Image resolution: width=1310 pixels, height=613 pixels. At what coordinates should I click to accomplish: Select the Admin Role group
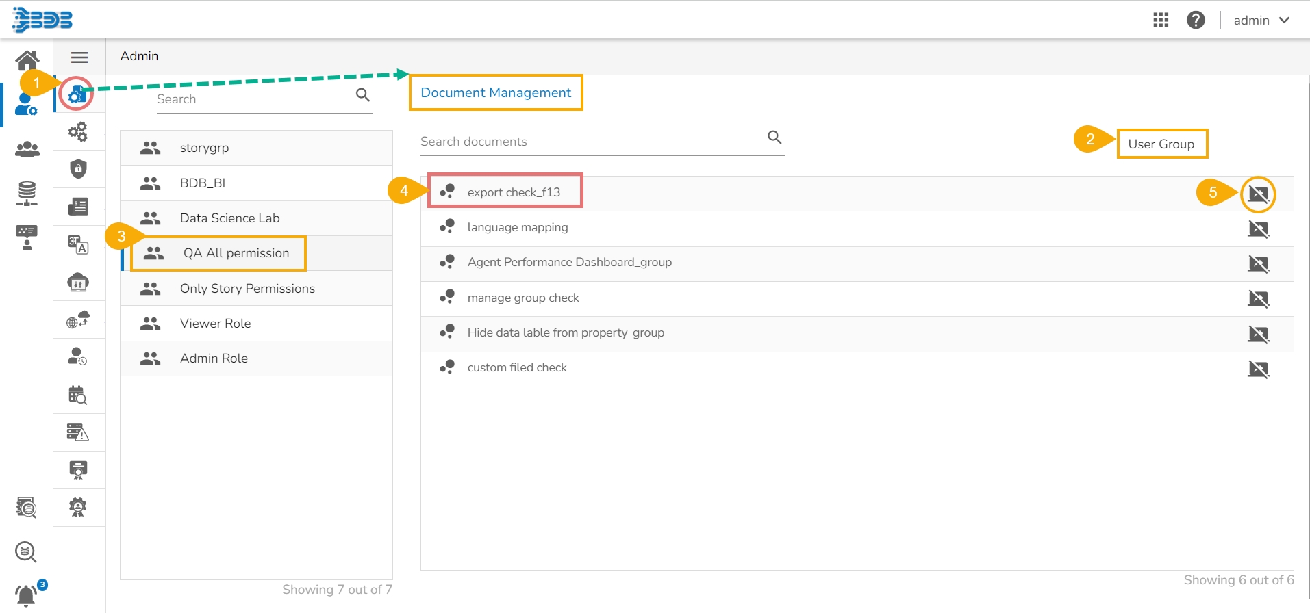(214, 358)
